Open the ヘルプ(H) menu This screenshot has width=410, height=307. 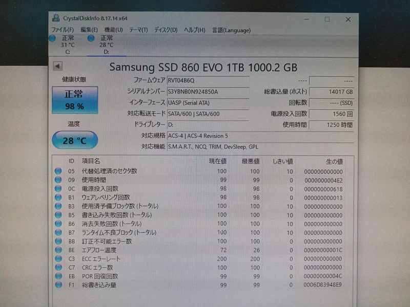(195, 30)
